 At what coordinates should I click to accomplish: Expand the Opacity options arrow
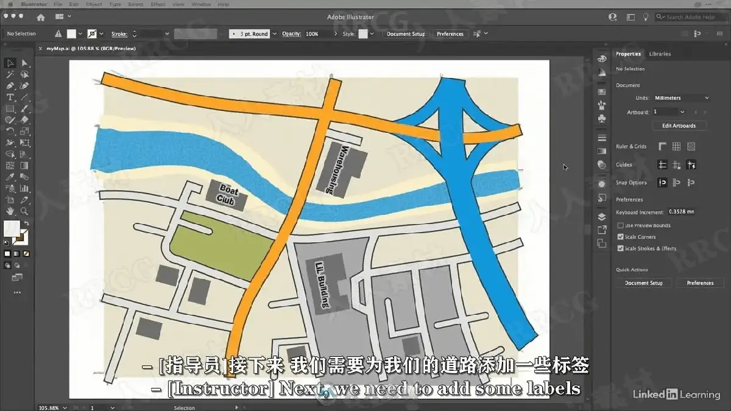tap(334, 34)
